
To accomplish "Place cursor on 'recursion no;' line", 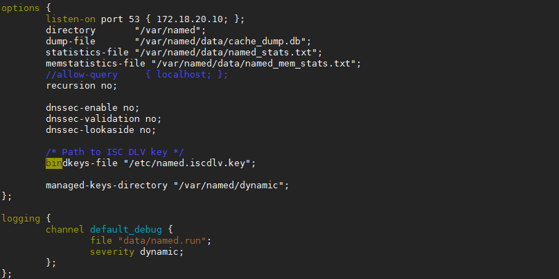I will tap(81, 86).
